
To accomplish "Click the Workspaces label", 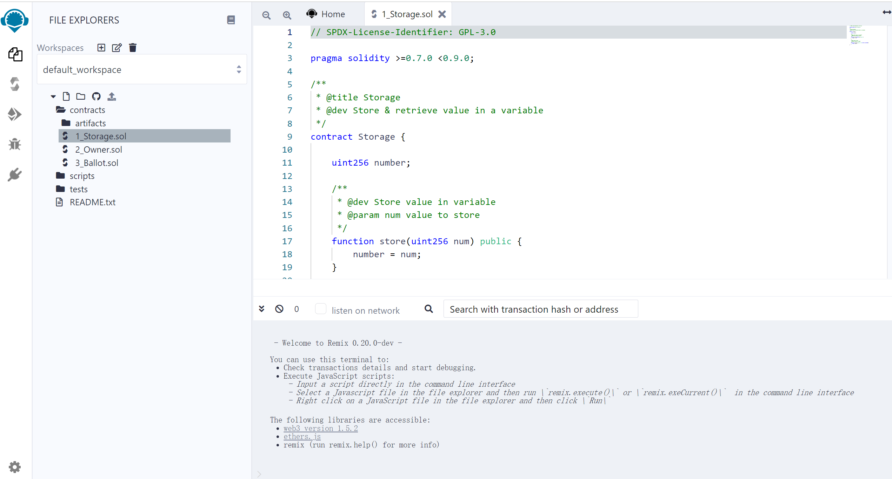I will tap(60, 48).
